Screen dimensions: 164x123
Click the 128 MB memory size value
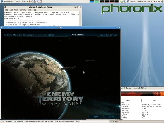pos(144,110)
